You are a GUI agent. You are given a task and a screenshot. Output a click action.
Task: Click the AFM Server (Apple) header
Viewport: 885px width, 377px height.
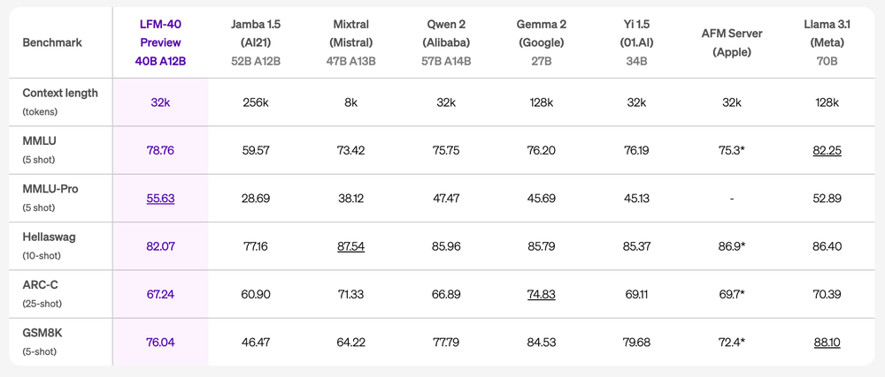pos(732,42)
